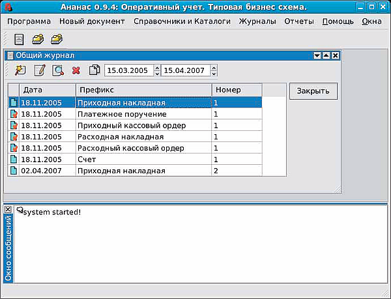The image size is (391, 299).
Task: Click number 2 cell in last row
Action: (237, 171)
